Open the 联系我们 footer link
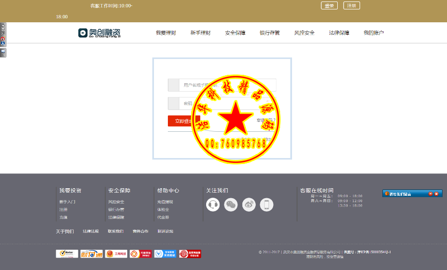 [x=115, y=231]
